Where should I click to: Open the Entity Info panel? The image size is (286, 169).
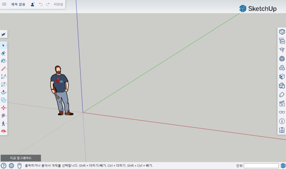pos(282,32)
